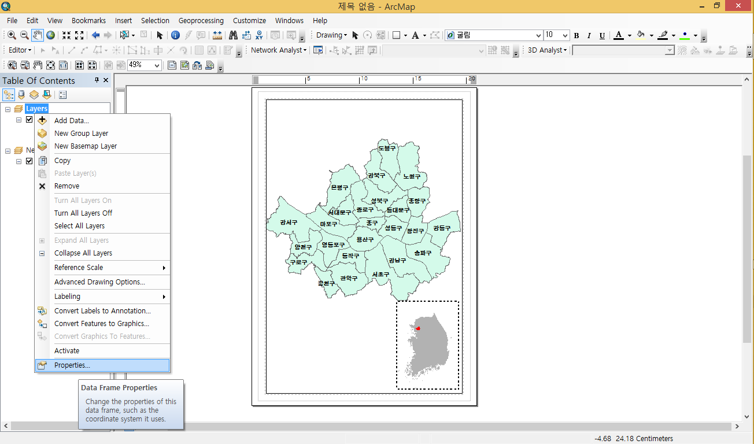Activate the Identify tool
754x444 pixels.
(175, 35)
